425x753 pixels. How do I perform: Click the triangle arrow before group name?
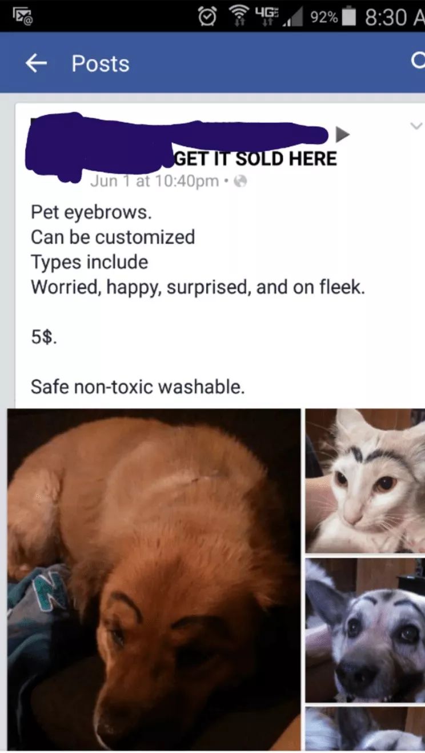[342, 134]
